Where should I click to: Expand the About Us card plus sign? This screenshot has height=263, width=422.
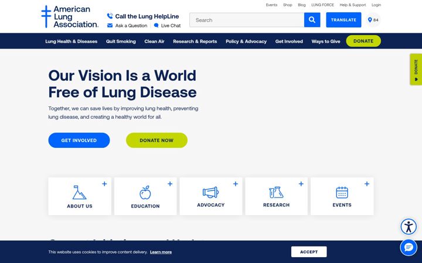pos(104,184)
